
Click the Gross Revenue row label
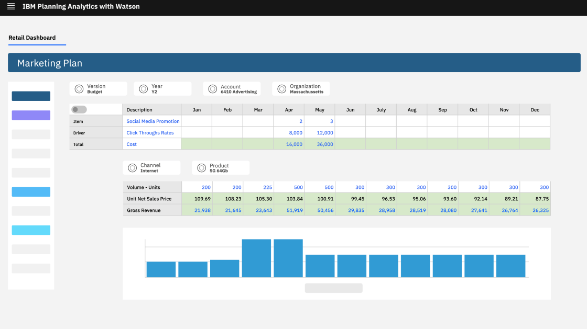pos(153,211)
